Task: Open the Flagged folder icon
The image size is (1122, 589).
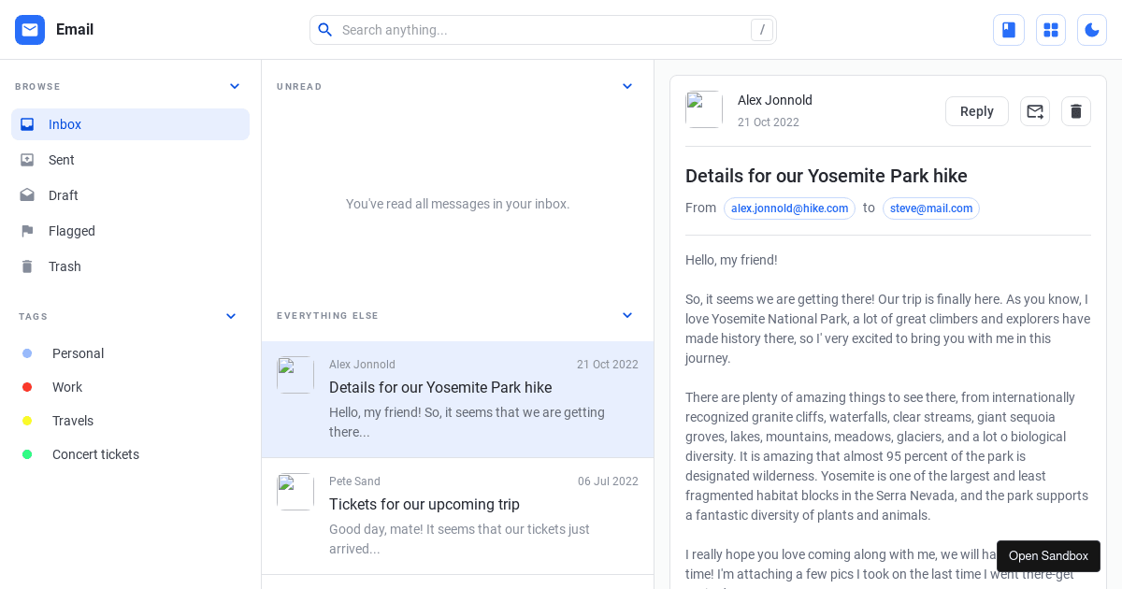Action: point(27,231)
